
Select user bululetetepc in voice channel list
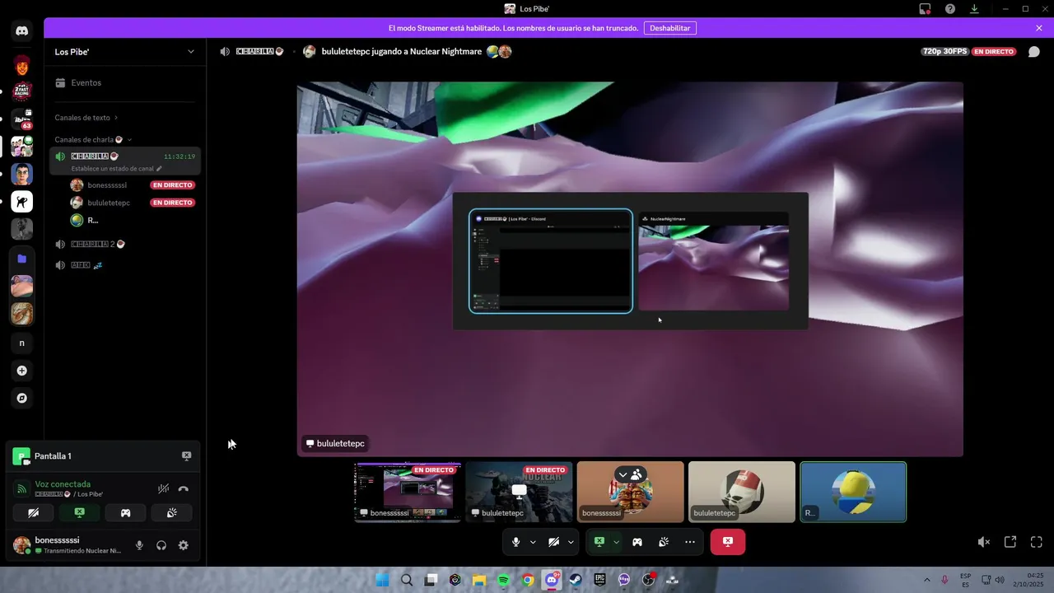[133, 203]
